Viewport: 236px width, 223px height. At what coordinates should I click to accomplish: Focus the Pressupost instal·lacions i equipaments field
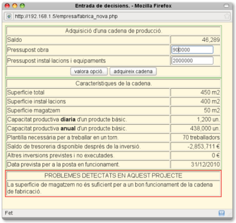192,60
